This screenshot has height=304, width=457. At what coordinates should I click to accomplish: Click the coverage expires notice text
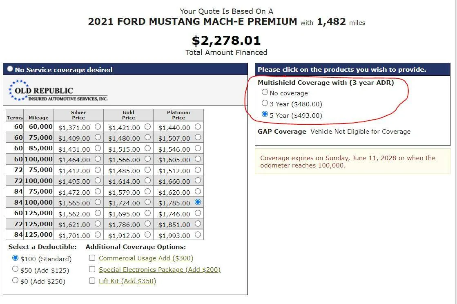click(x=348, y=162)
